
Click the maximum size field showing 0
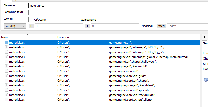pyautogui.click(x=115, y=26)
